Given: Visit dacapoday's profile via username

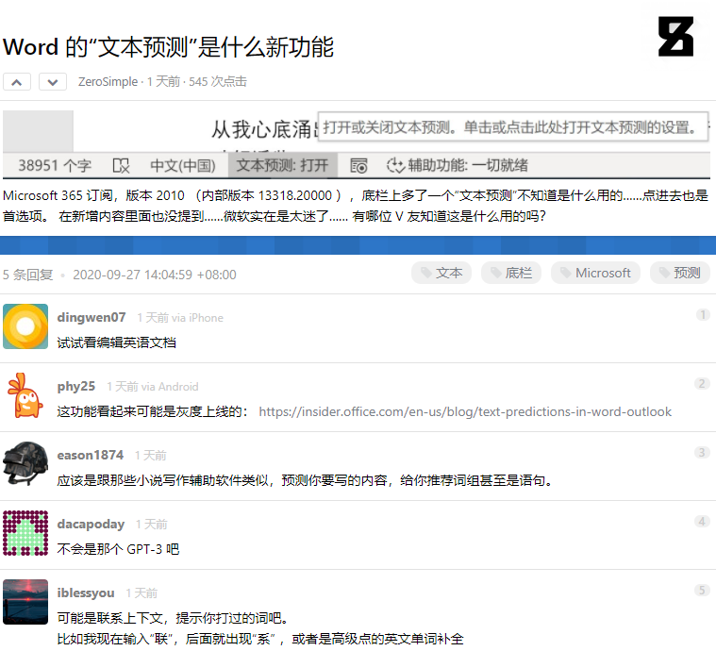Looking at the screenshot, I should pos(91,524).
